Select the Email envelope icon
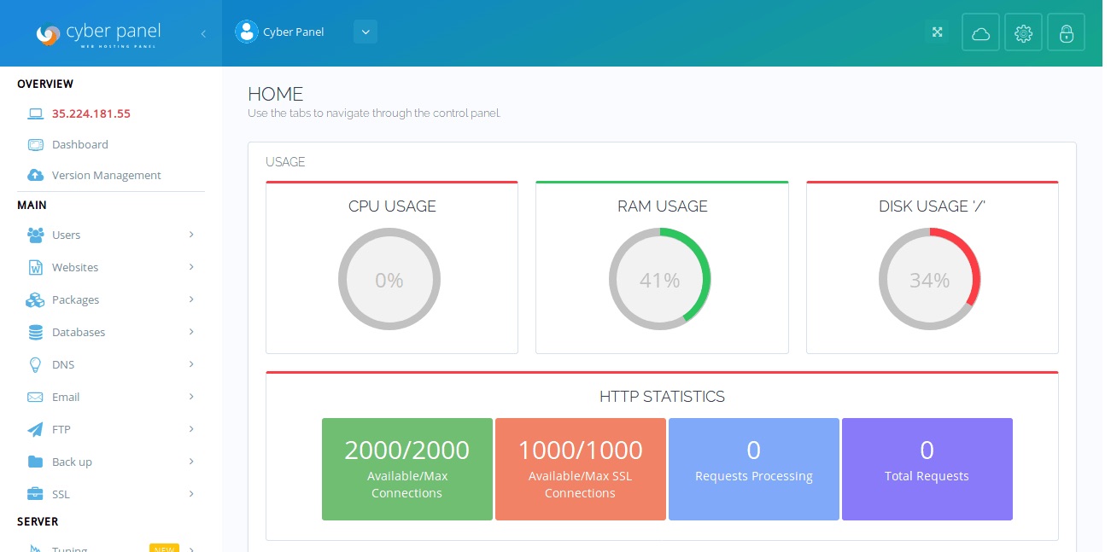Viewport: 1111px width, 552px height. 36,397
